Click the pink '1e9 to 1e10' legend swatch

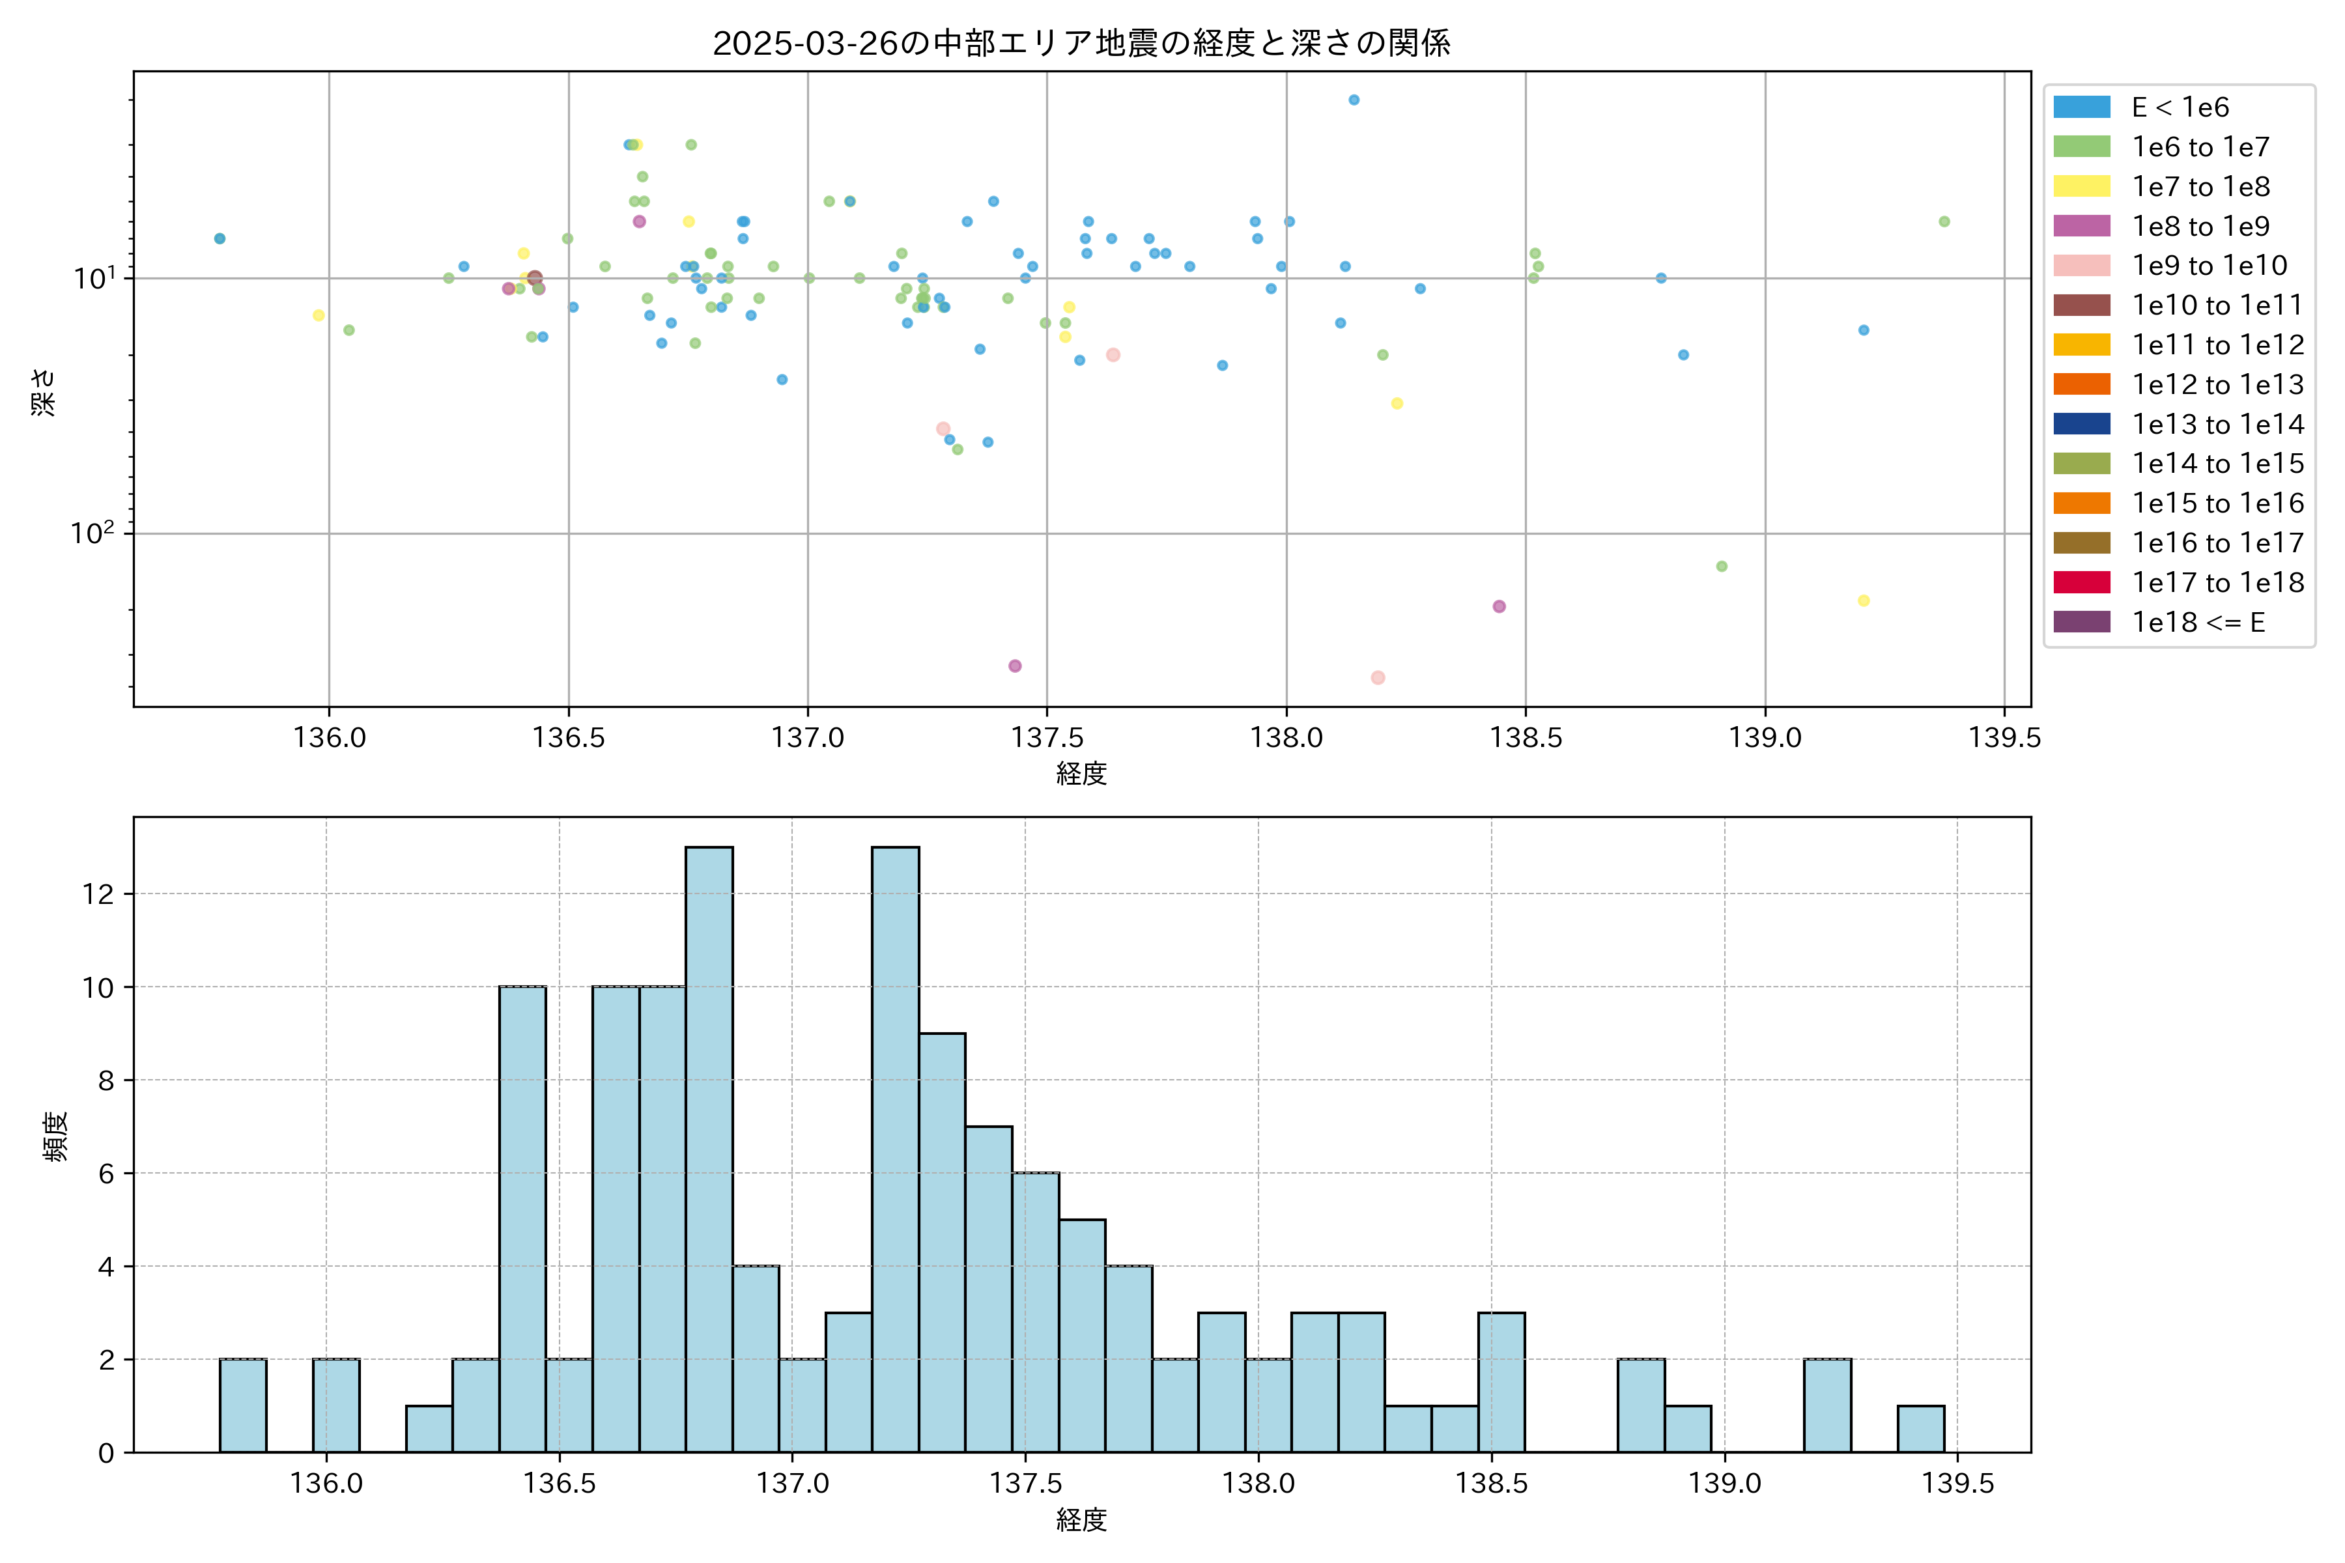click(2081, 265)
